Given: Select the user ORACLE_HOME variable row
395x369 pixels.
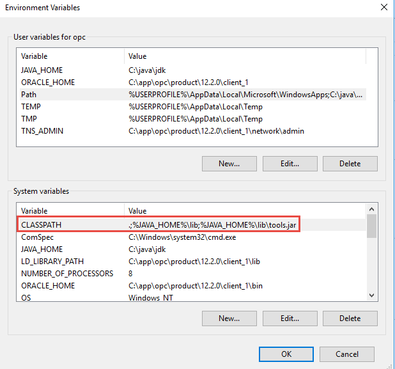Looking at the screenshot, I should click(47, 82).
